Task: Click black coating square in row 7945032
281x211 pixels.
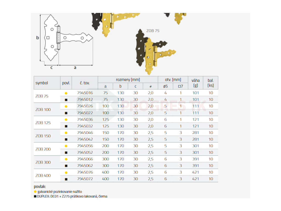Action: coord(66,126)
